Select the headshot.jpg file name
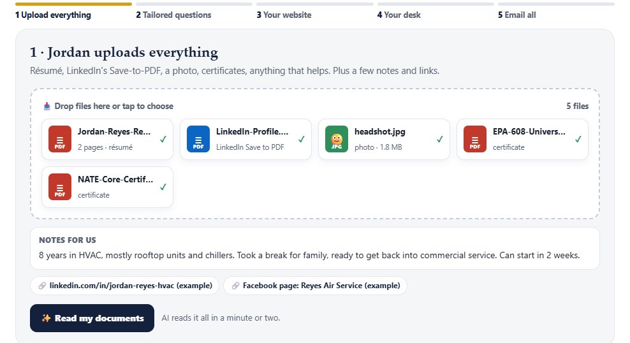Image resolution: width=630 pixels, height=343 pixels. 379,132
